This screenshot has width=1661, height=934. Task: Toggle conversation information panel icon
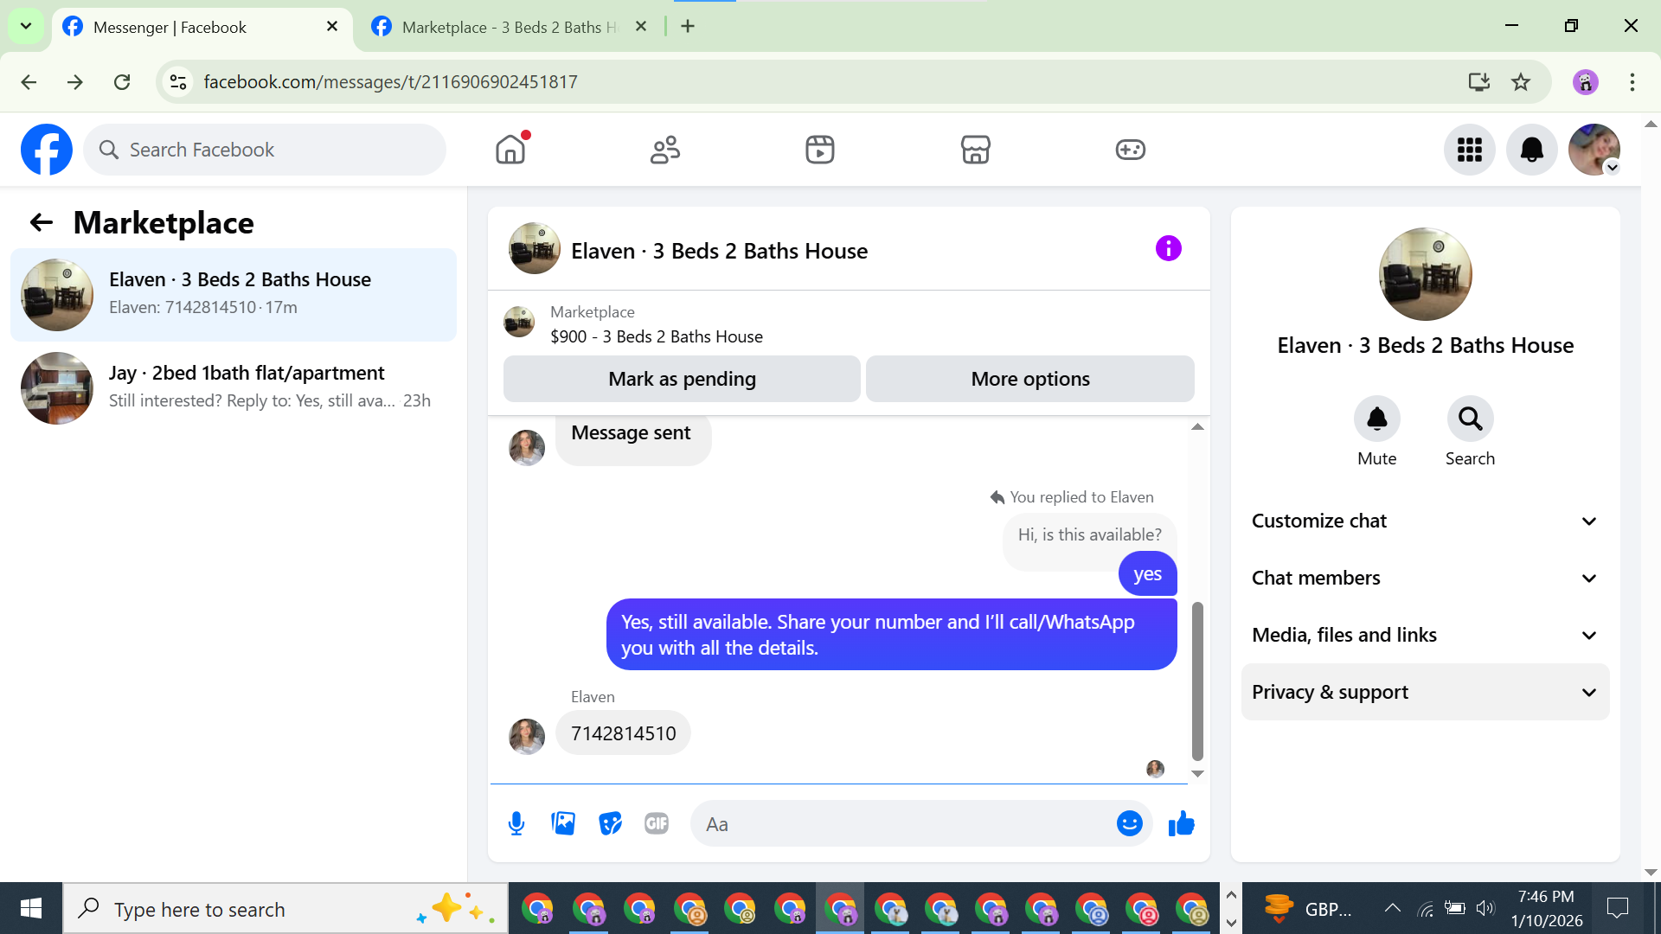[1168, 249]
